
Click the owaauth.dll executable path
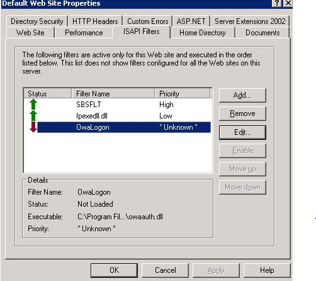120,217
